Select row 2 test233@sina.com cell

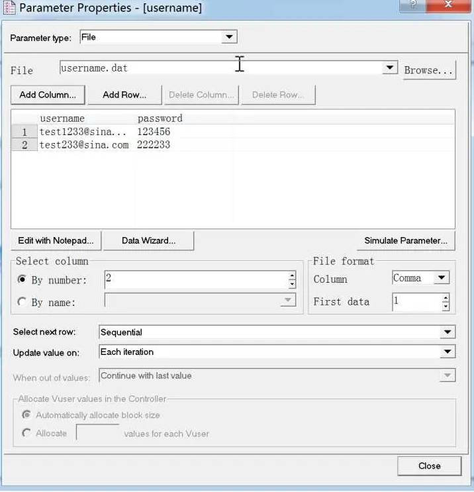(x=84, y=145)
